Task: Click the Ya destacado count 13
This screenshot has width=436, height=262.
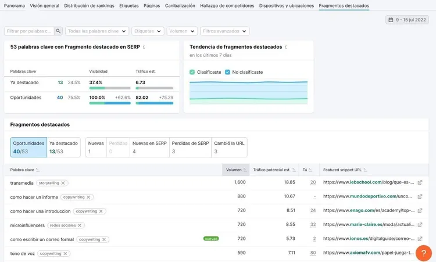Action: (60, 82)
